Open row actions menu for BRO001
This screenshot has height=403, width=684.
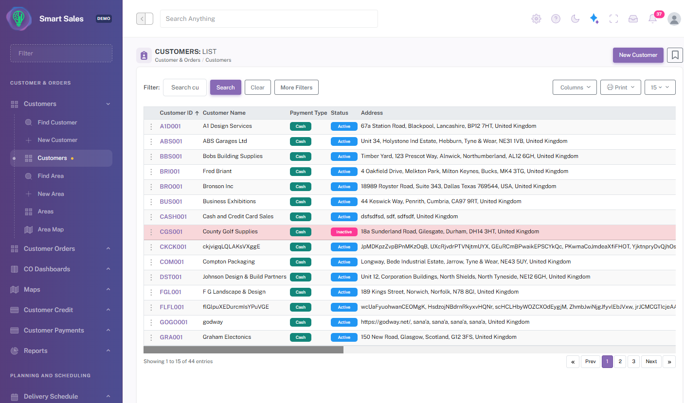point(151,187)
